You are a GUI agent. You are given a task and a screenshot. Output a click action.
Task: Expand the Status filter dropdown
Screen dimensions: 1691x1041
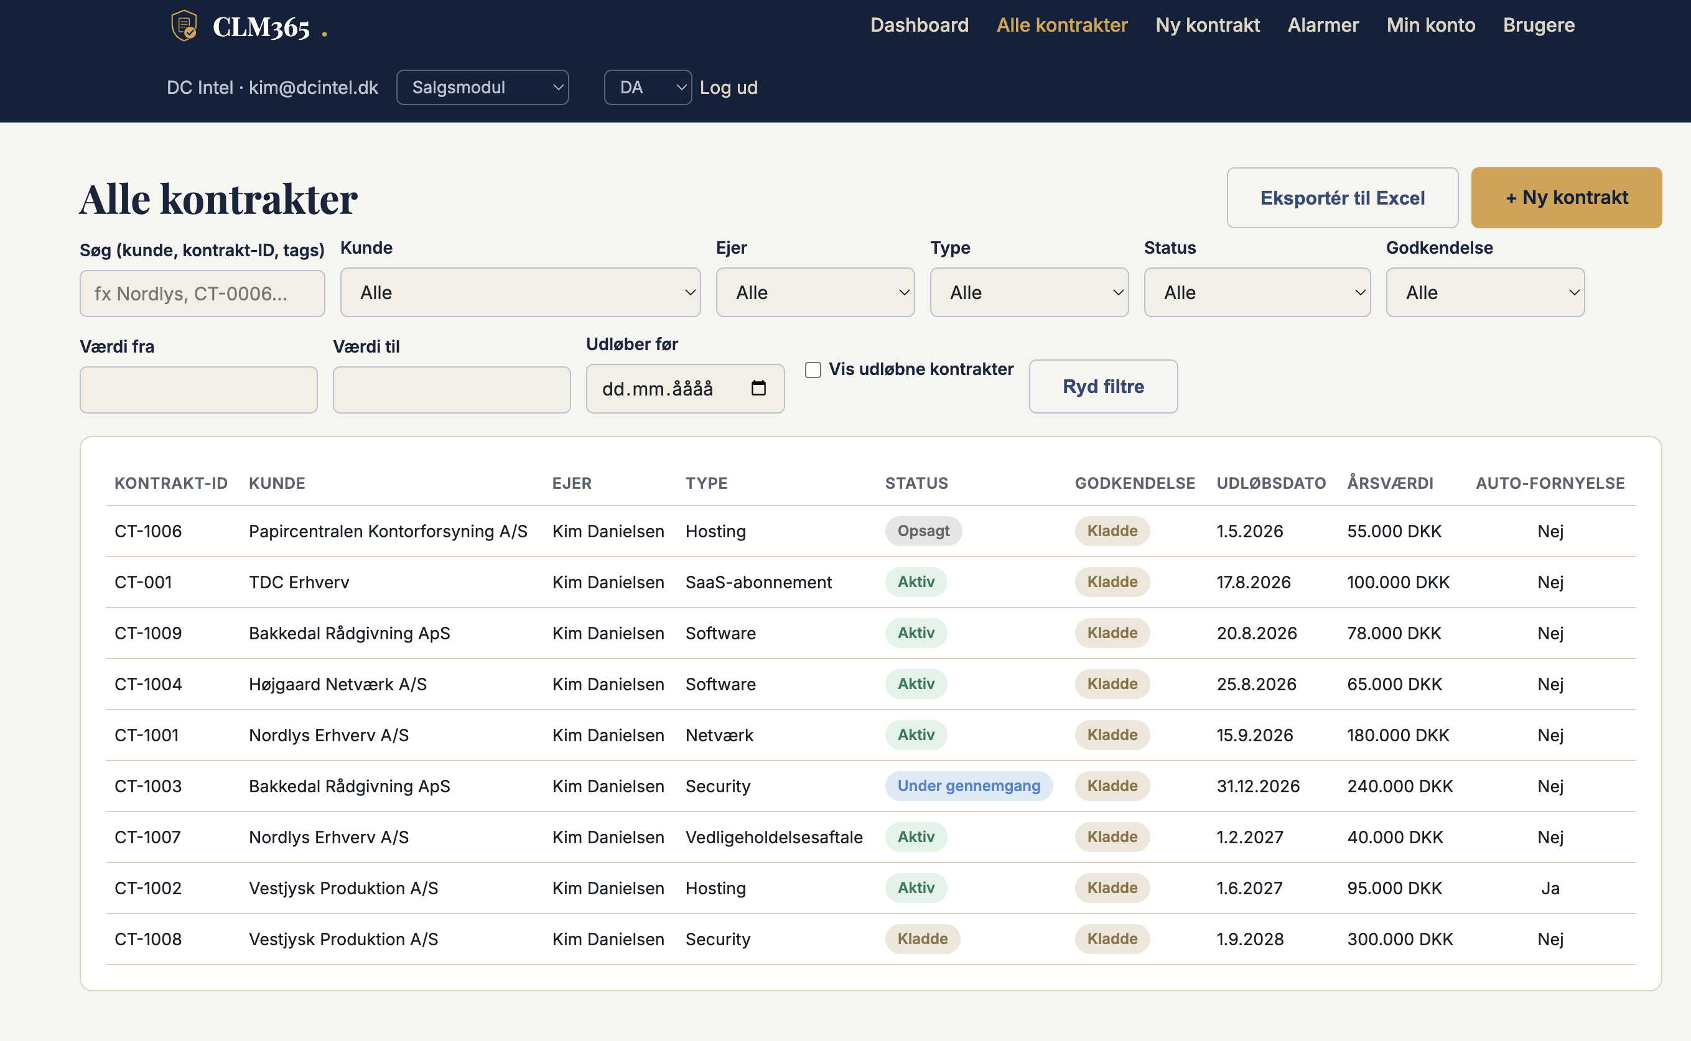click(x=1257, y=293)
